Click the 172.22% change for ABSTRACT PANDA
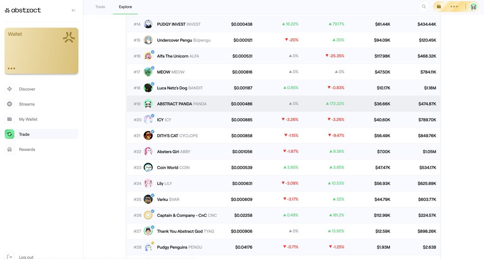The height and width of the screenshot is (259, 484). [335, 104]
